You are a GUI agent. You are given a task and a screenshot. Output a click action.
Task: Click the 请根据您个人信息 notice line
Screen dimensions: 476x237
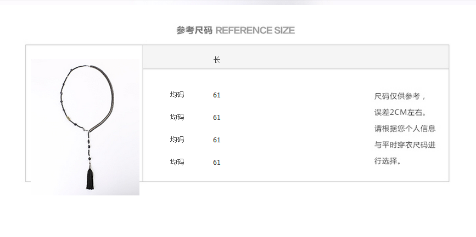pos(405,129)
